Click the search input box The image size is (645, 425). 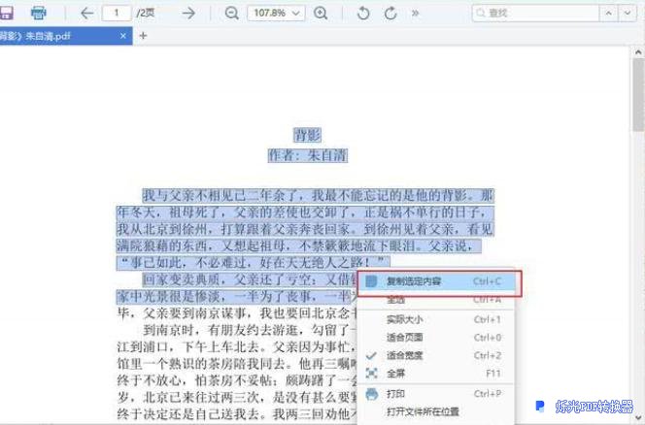click(x=535, y=14)
